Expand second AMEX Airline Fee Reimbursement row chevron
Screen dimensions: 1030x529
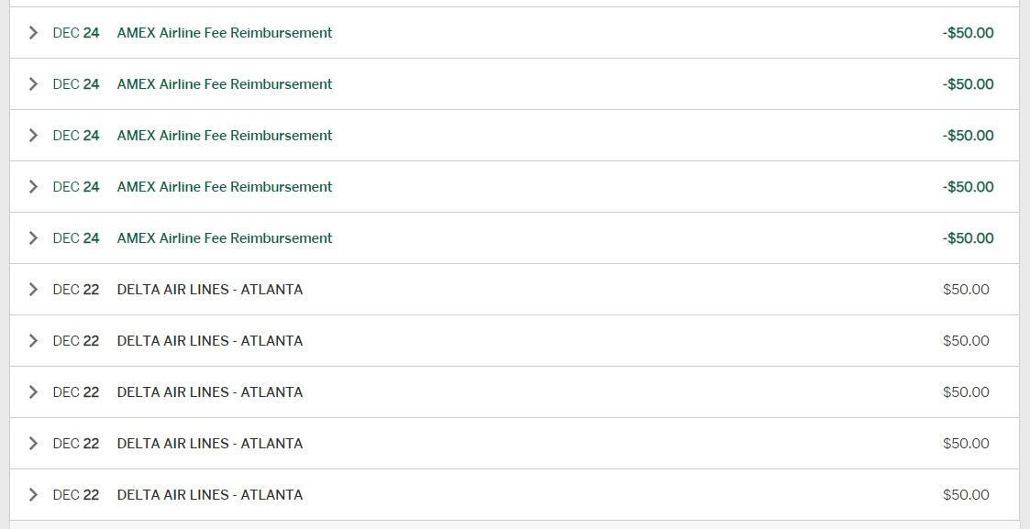34,84
